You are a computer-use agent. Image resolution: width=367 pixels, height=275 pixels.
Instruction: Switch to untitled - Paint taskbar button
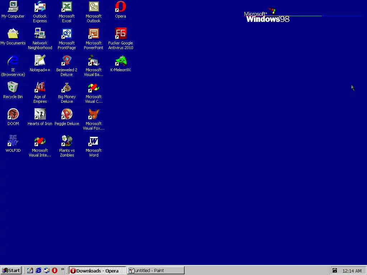coord(156,271)
